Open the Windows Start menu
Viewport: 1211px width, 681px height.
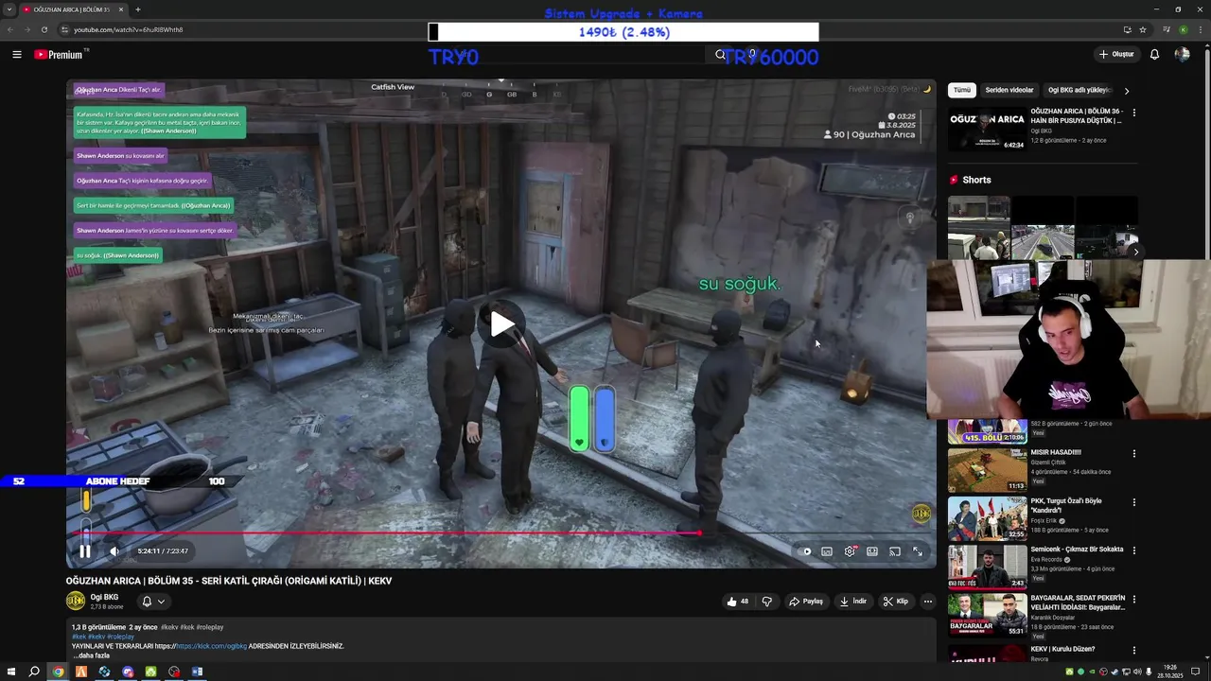pos(11,672)
